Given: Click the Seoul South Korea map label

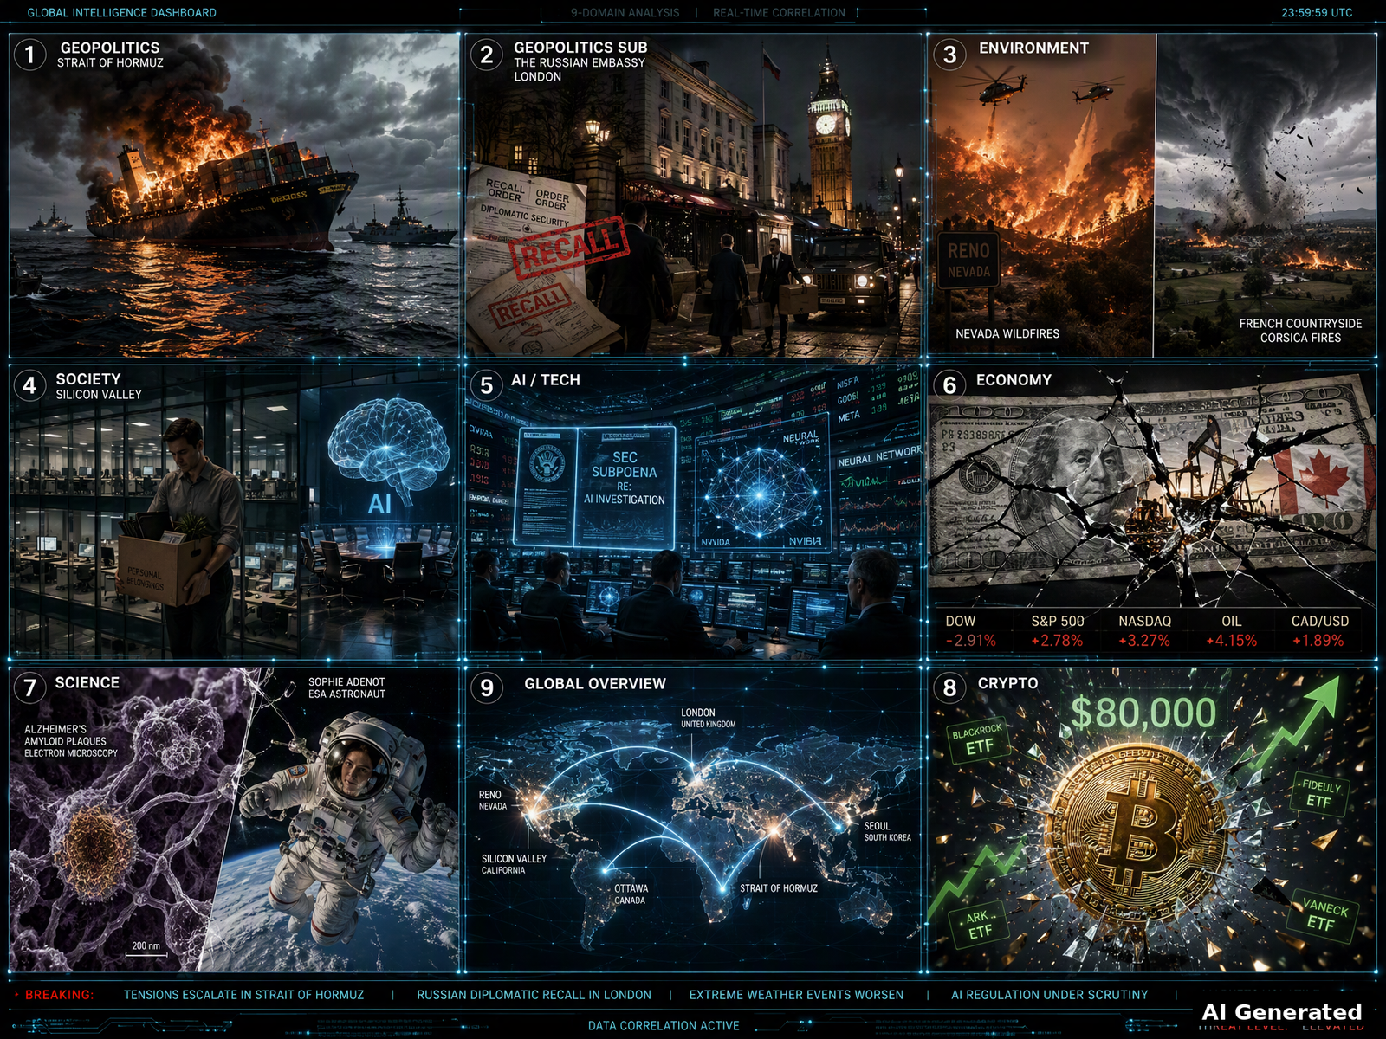Looking at the screenshot, I should (887, 831).
